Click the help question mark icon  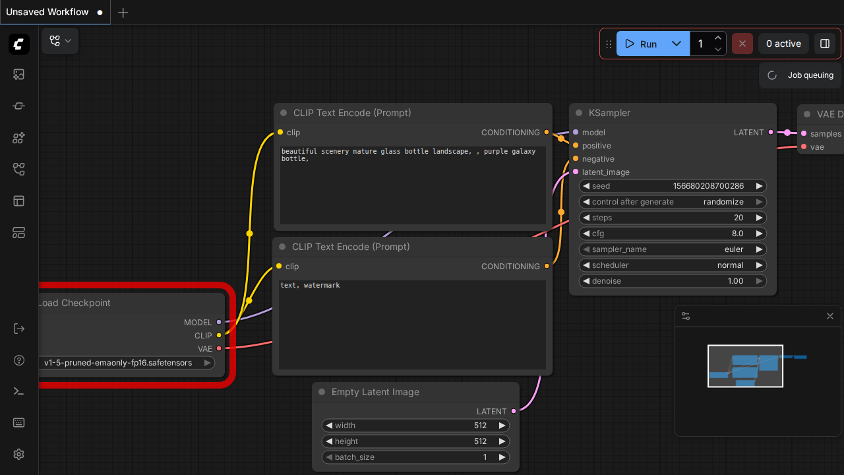[x=18, y=360]
